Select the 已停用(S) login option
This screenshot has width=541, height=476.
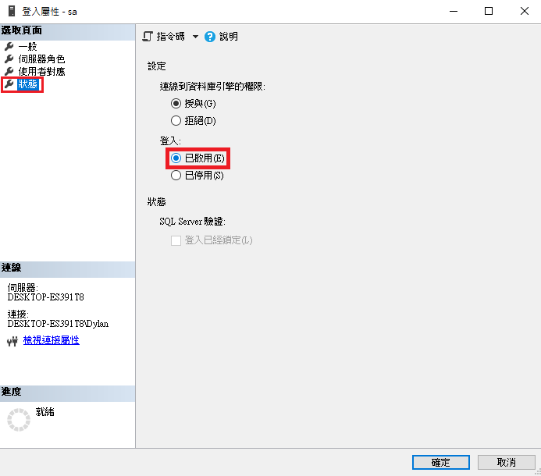click(176, 176)
